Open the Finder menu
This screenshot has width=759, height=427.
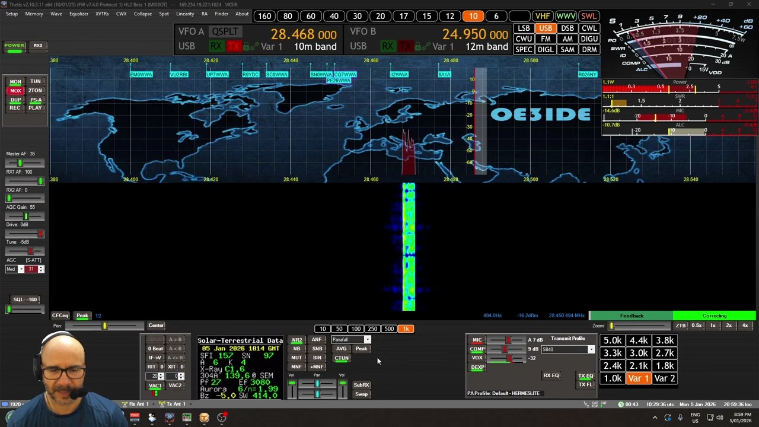(x=222, y=14)
